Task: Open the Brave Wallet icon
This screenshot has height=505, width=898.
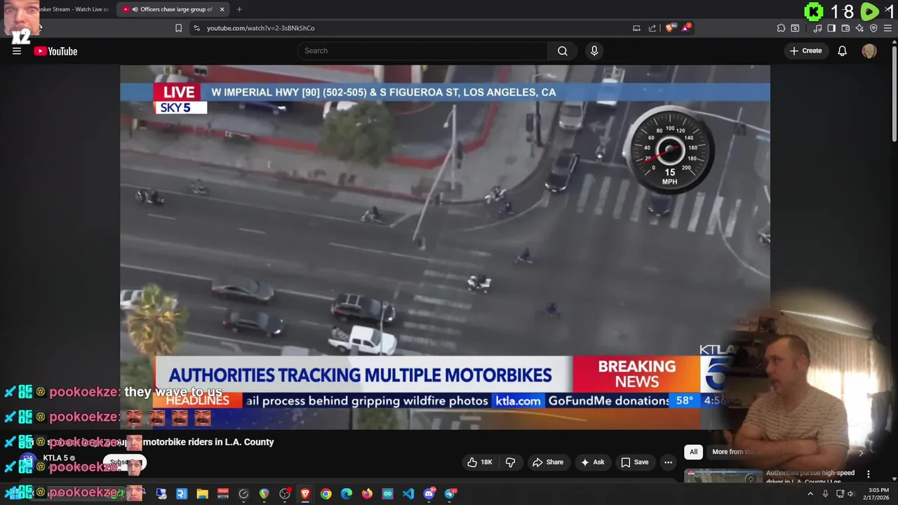Action: pos(845,28)
